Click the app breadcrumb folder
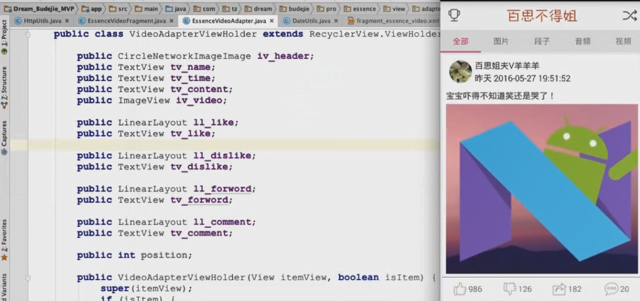Screen dimensions: 640x301 (92, 8)
